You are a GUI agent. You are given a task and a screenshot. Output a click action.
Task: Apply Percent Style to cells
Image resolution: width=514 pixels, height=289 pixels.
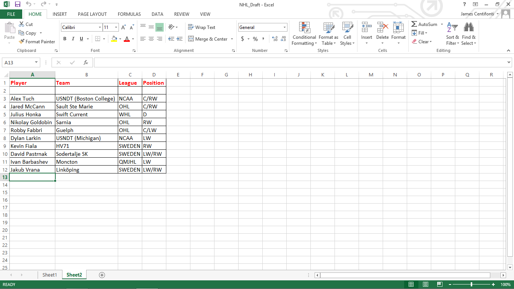255,39
